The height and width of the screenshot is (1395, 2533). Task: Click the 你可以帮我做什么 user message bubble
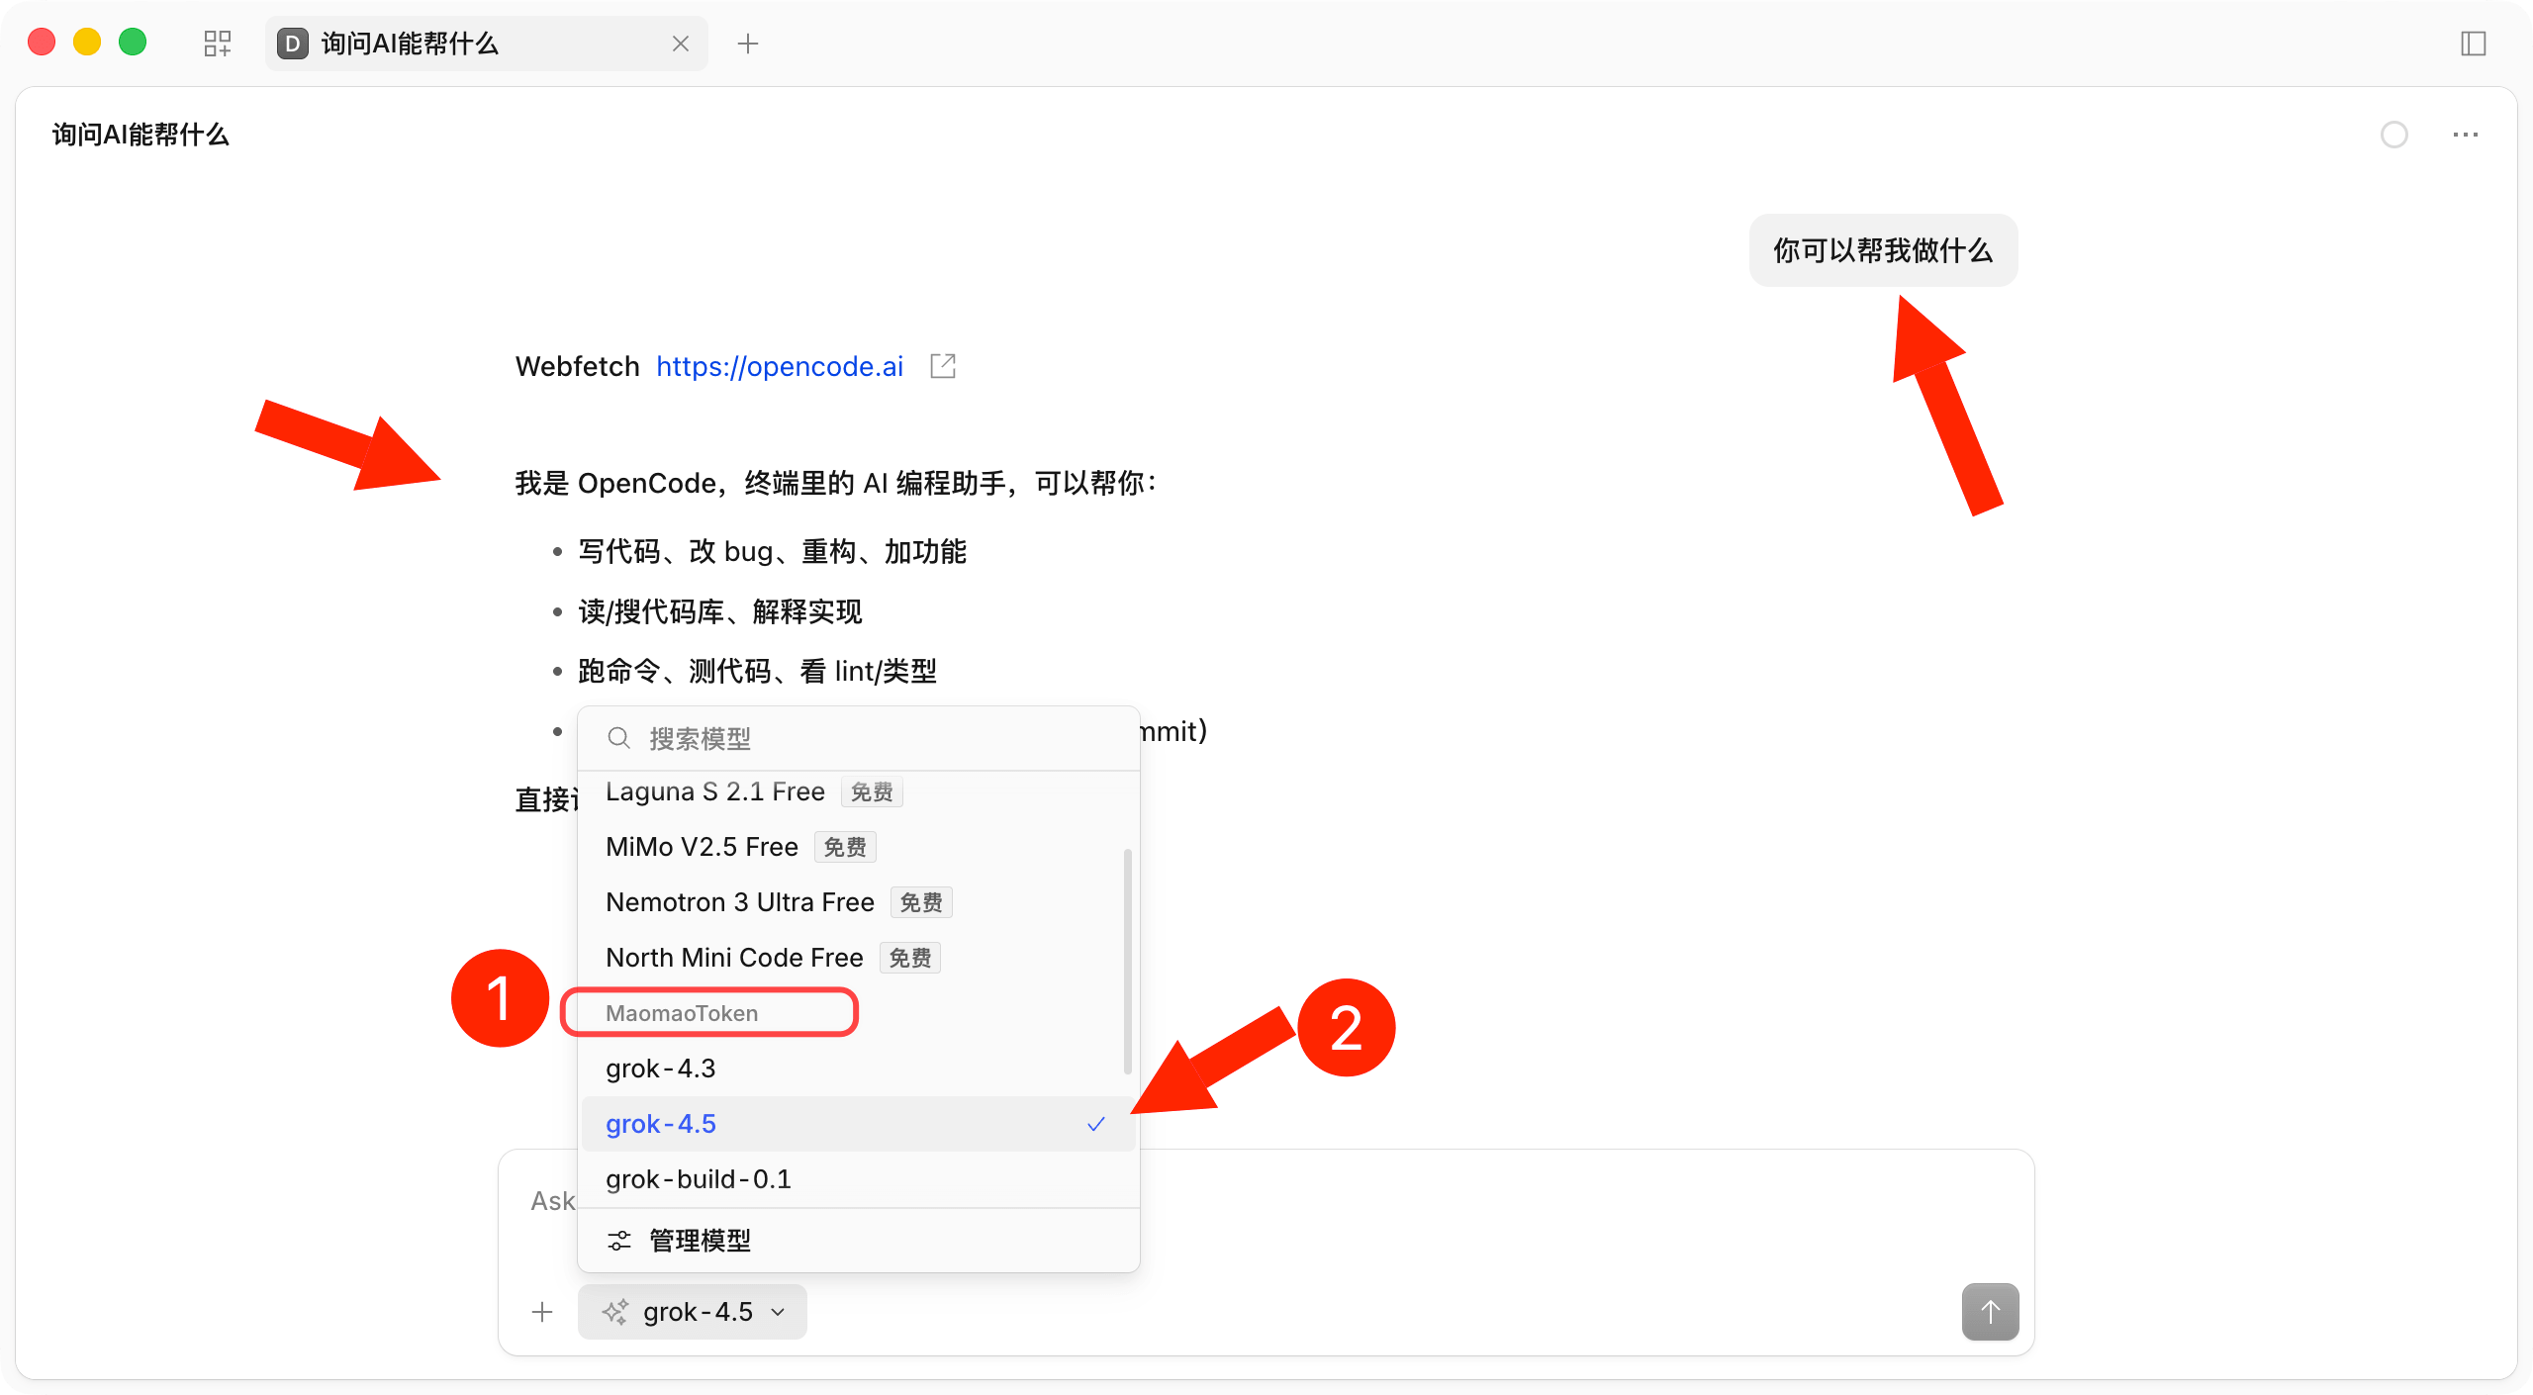click(x=1883, y=250)
